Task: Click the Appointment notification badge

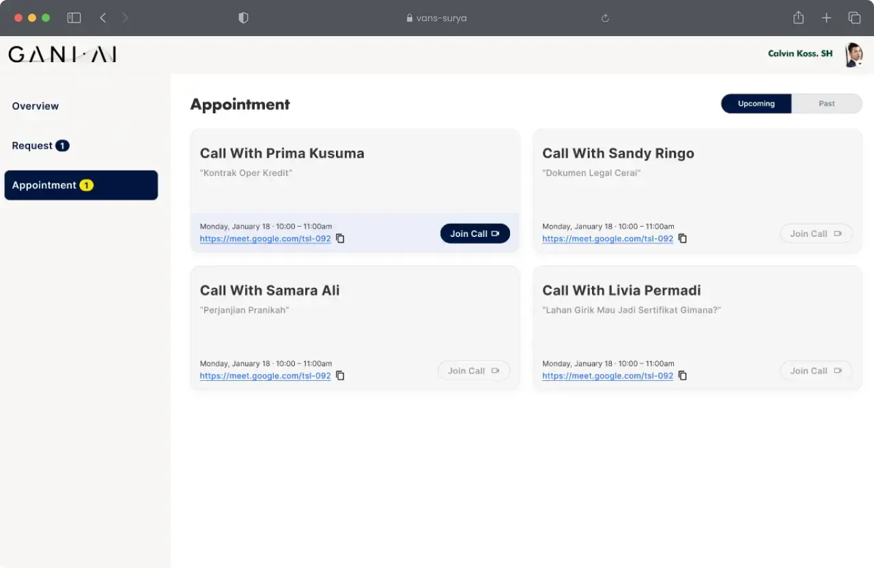Action: [86, 185]
